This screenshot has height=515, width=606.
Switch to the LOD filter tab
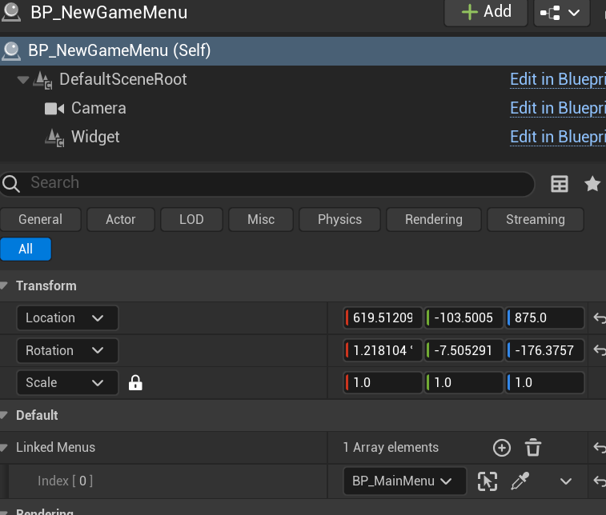coord(191,220)
